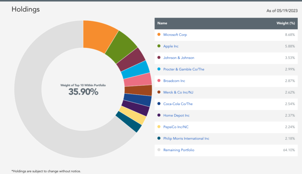302x174 pixels.
Task: Click the navy Coca-Cola legend dot
Action: [159, 104]
